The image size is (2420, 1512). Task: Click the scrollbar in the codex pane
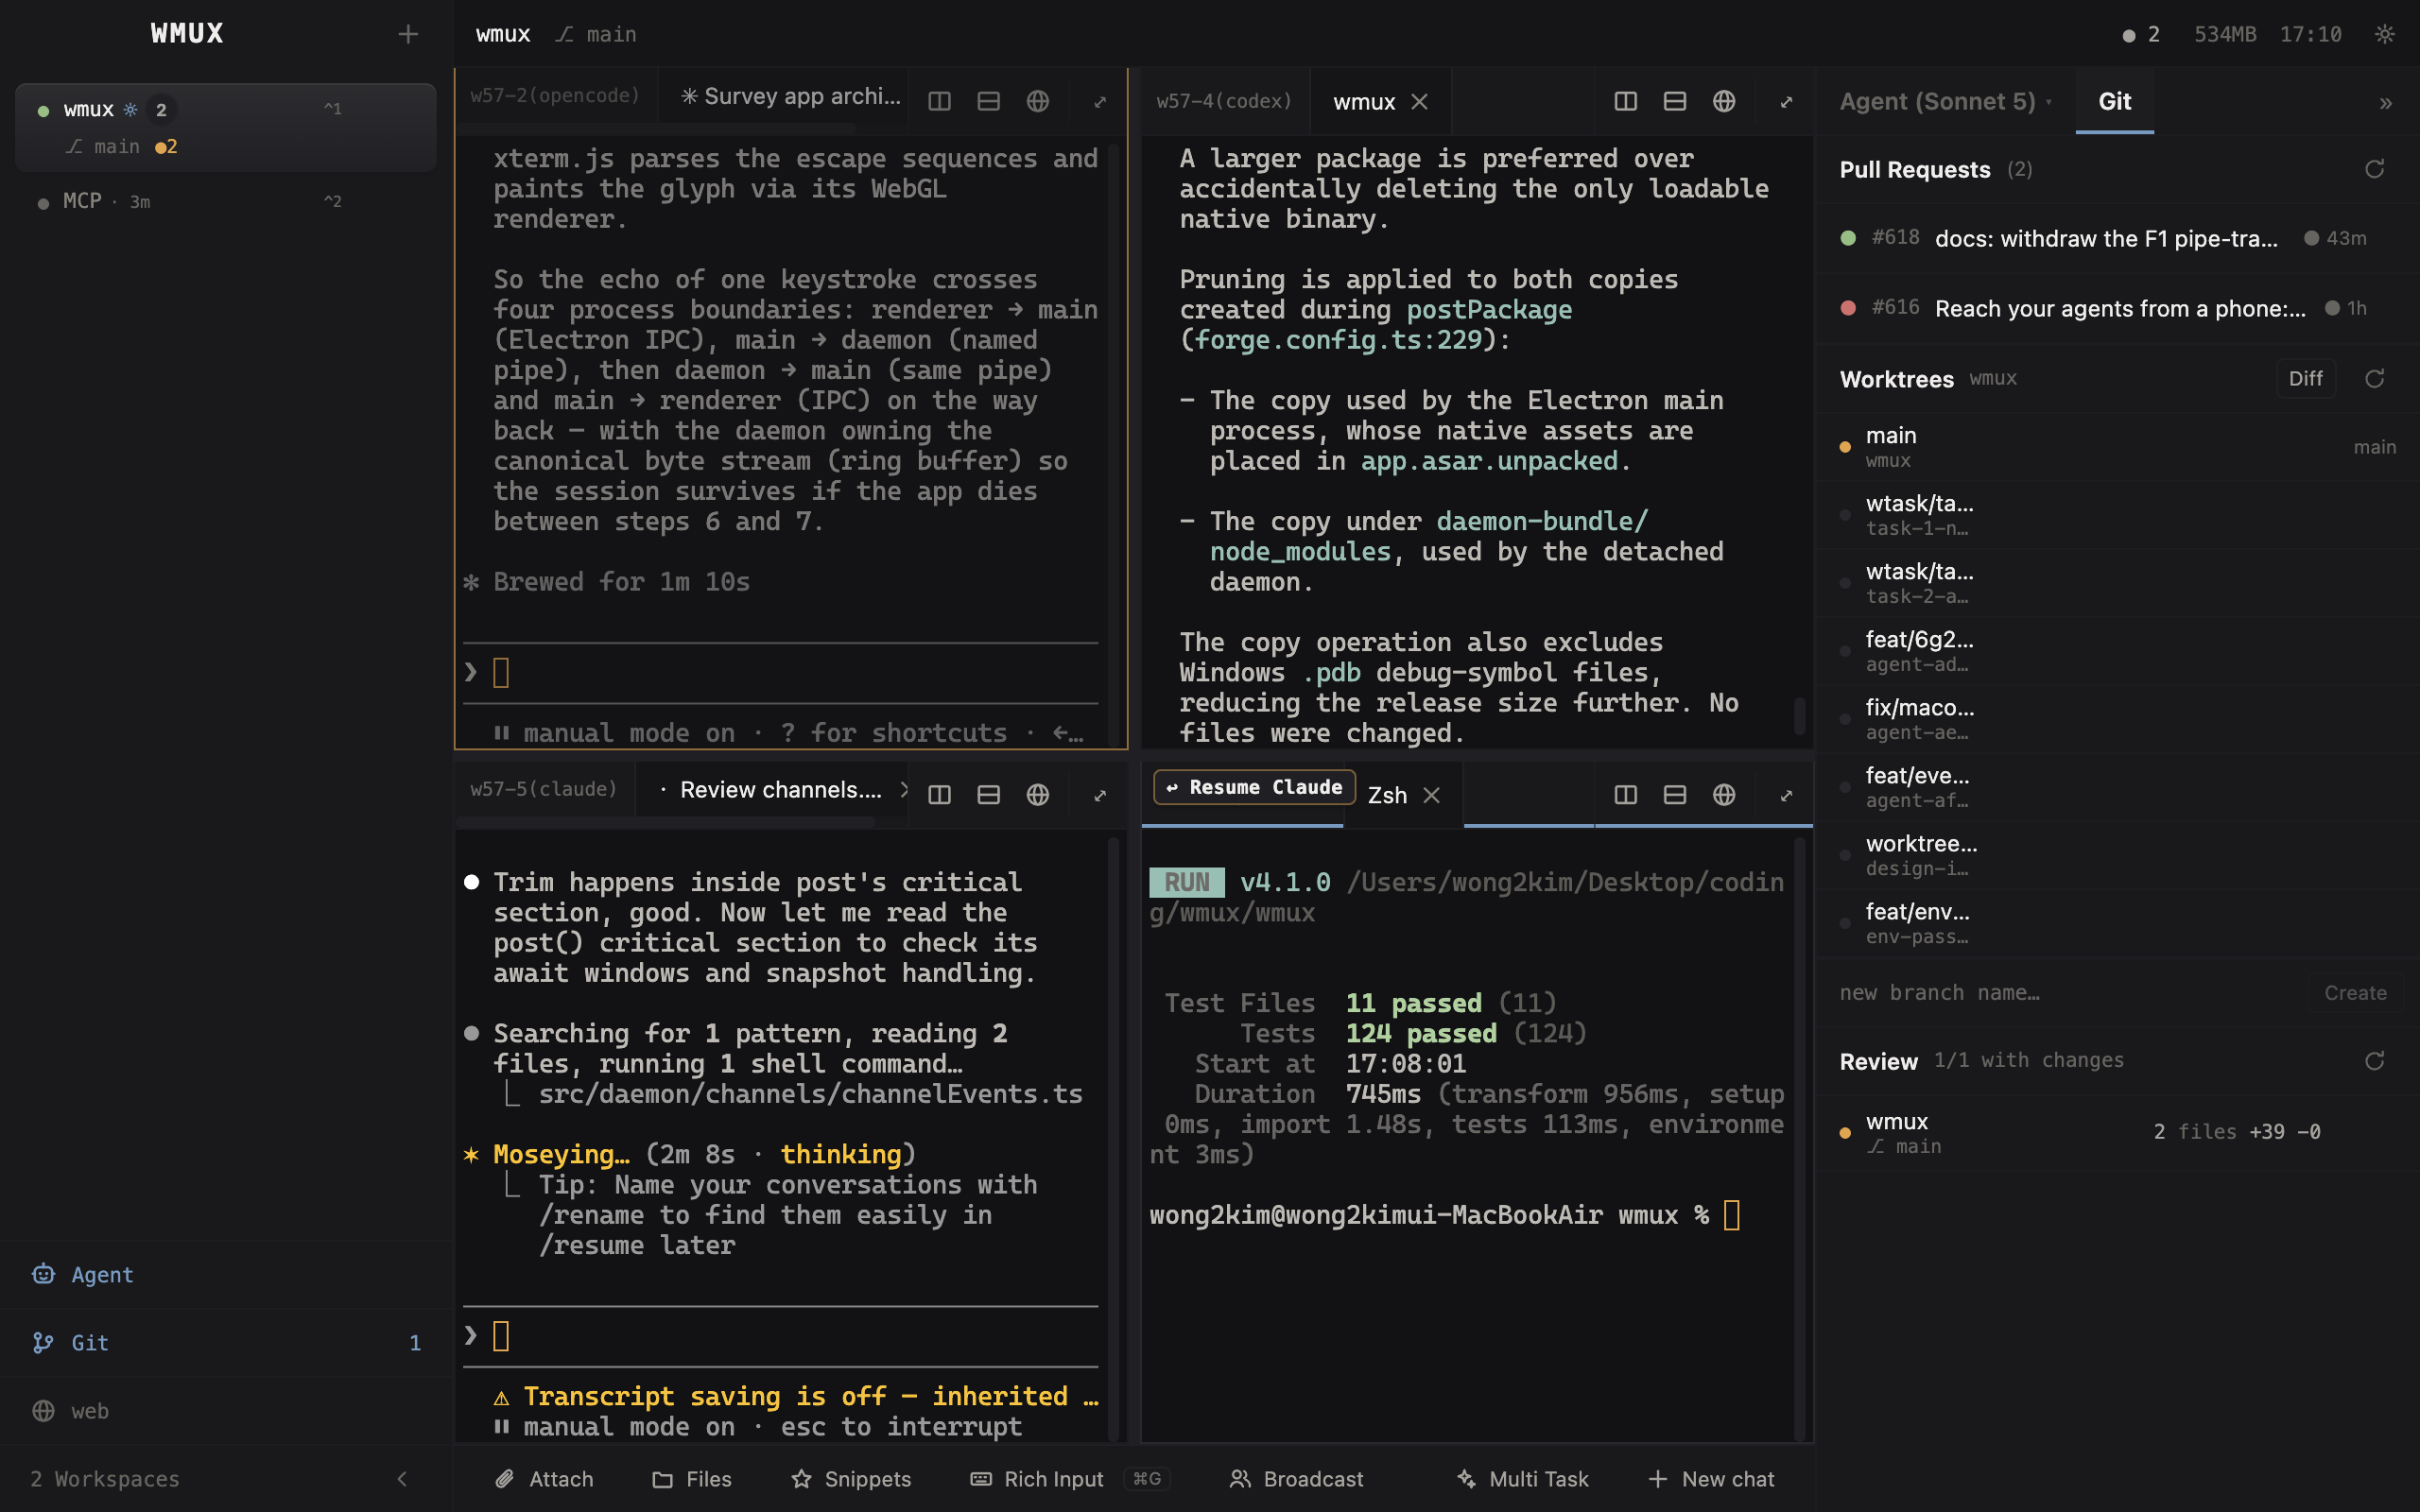point(1799,716)
